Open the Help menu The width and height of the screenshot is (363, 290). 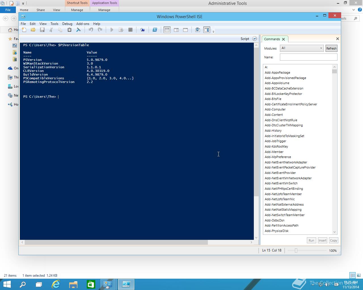click(97, 24)
